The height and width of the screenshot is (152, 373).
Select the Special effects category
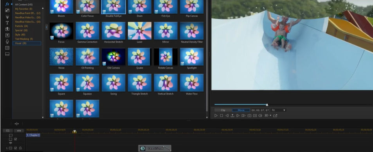point(21,30)
